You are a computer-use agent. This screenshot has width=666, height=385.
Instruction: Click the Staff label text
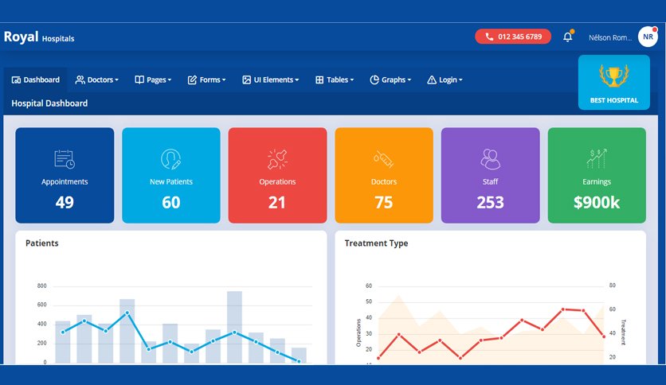tap(490, 181)
